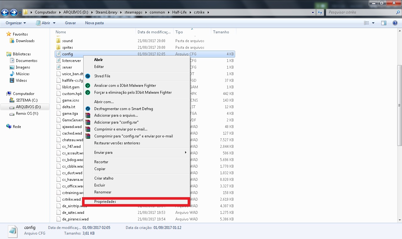Screen dimensions: 402x239
Task: Choose Recortar in the context menu
Action: 136,162
